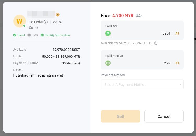Click the Identity Verification checkmark icon
This screenshot has width=196, height=136.
coord(42,35)
